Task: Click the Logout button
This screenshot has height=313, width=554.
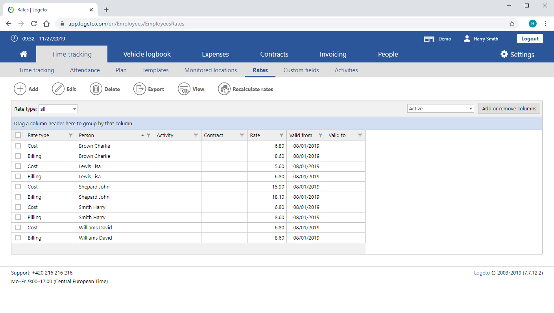Action: pos(530,38)
